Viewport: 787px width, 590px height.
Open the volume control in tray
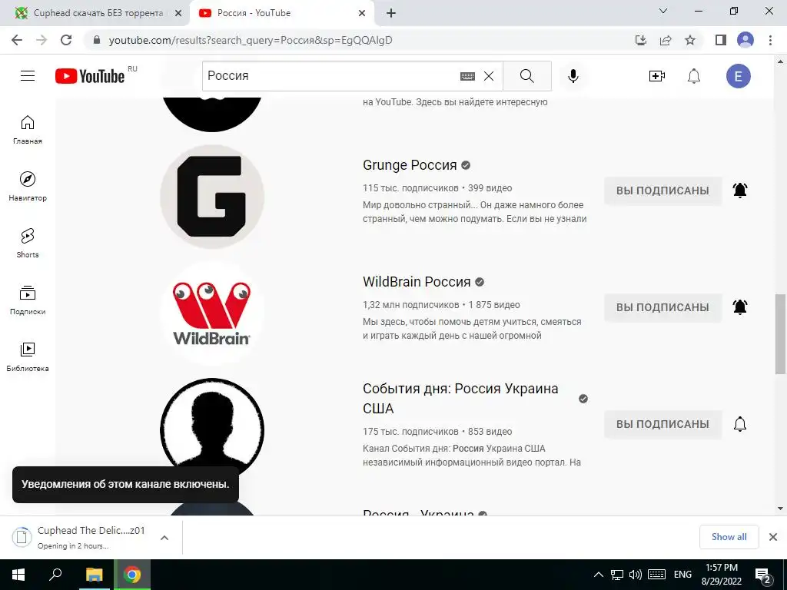[636, 575]
